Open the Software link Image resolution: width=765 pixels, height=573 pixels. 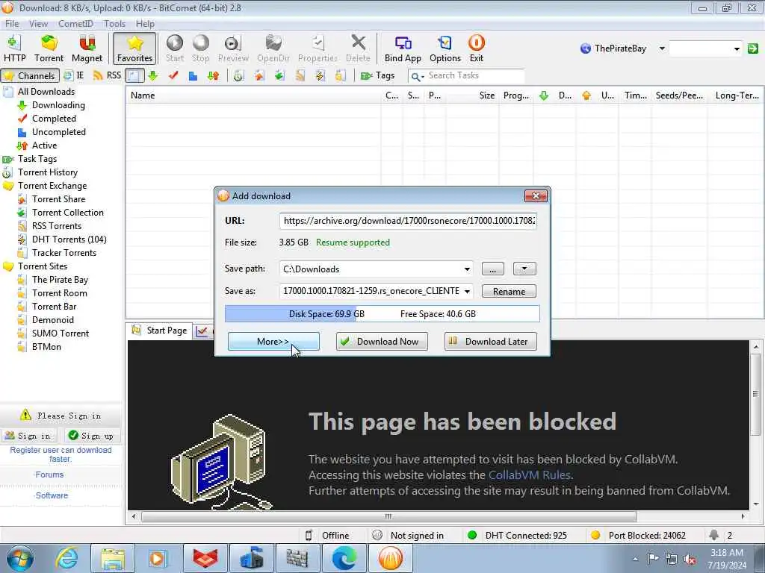click(52, 495)
